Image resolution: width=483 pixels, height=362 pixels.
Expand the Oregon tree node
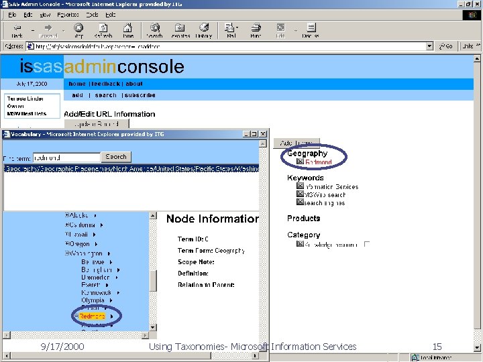point(66,244)
